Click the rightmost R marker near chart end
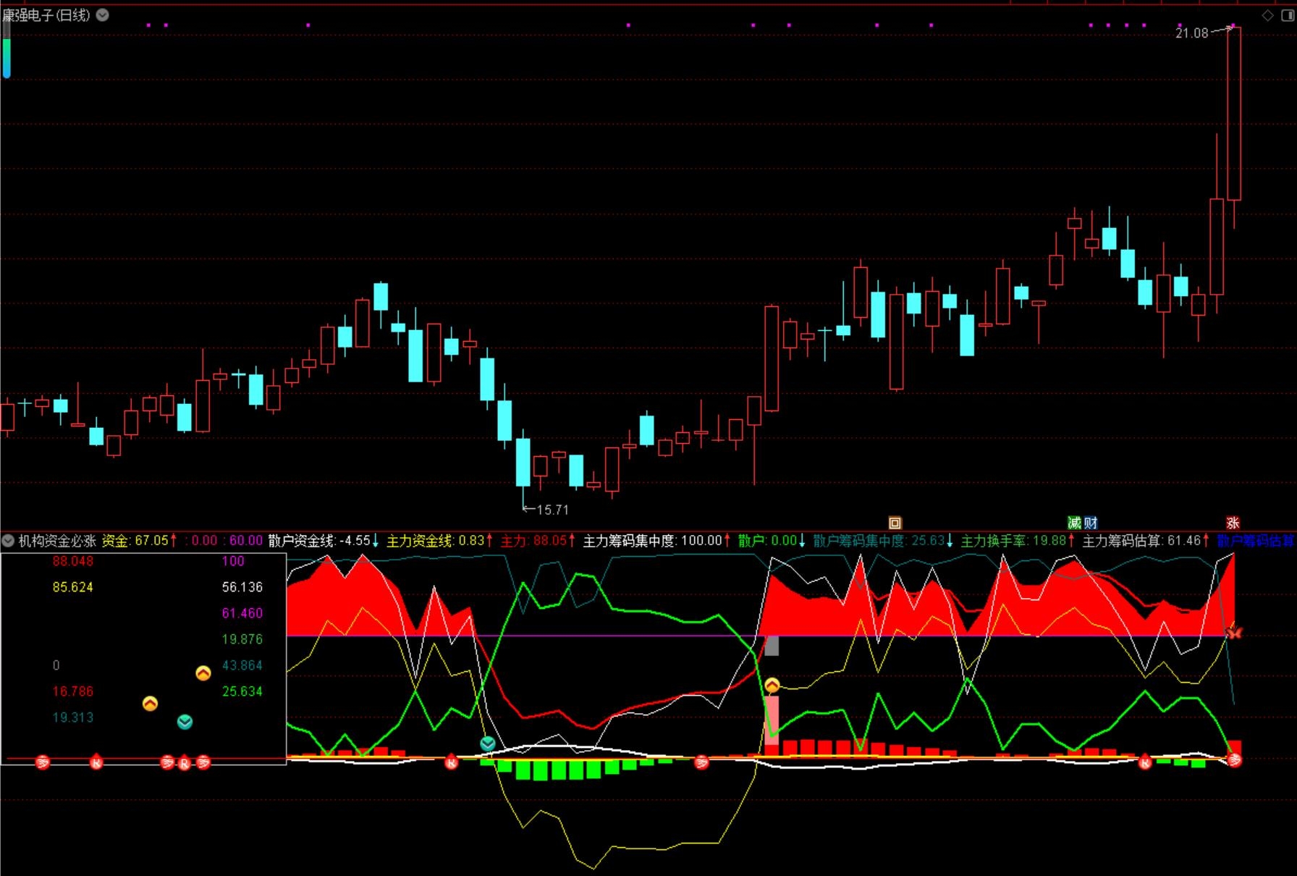 1145,762
